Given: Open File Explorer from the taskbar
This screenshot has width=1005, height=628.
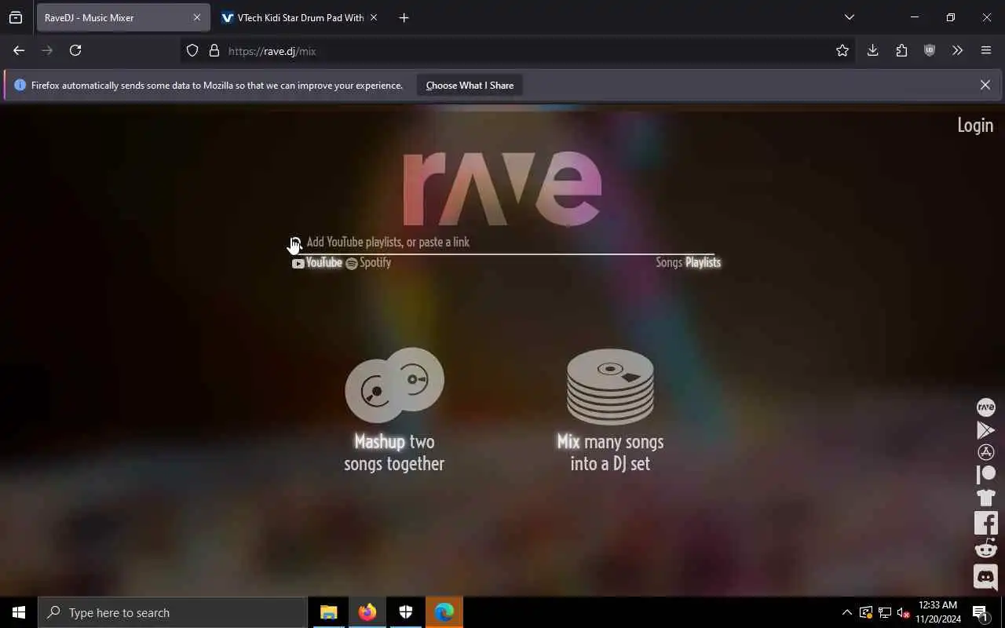Looking at the screenshot, I should tap(328, 612).
